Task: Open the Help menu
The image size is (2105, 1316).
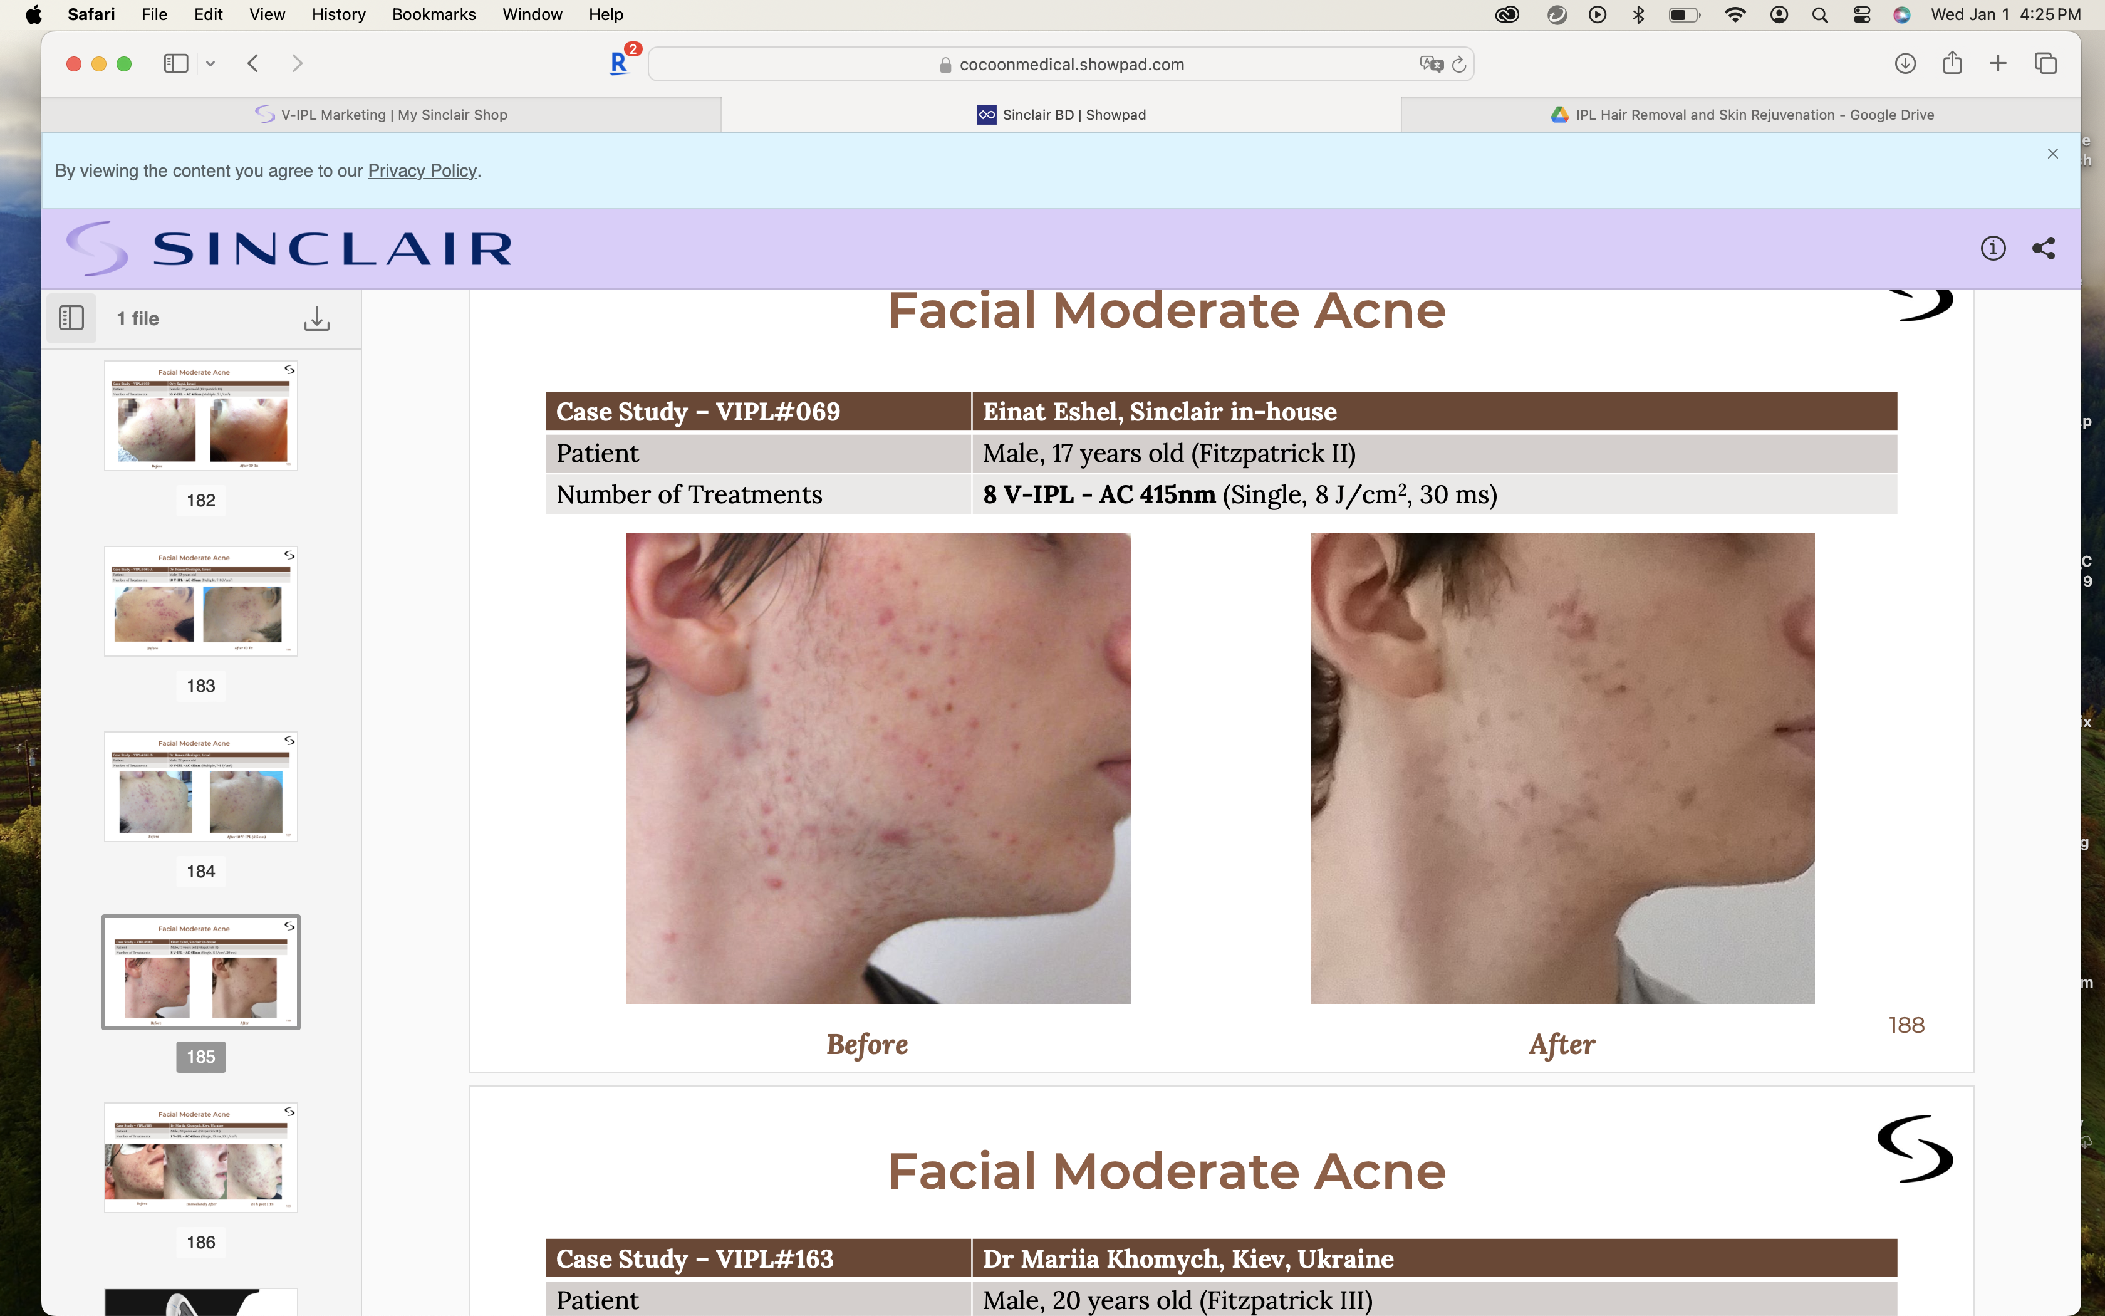Action: (x=605, y=15)
